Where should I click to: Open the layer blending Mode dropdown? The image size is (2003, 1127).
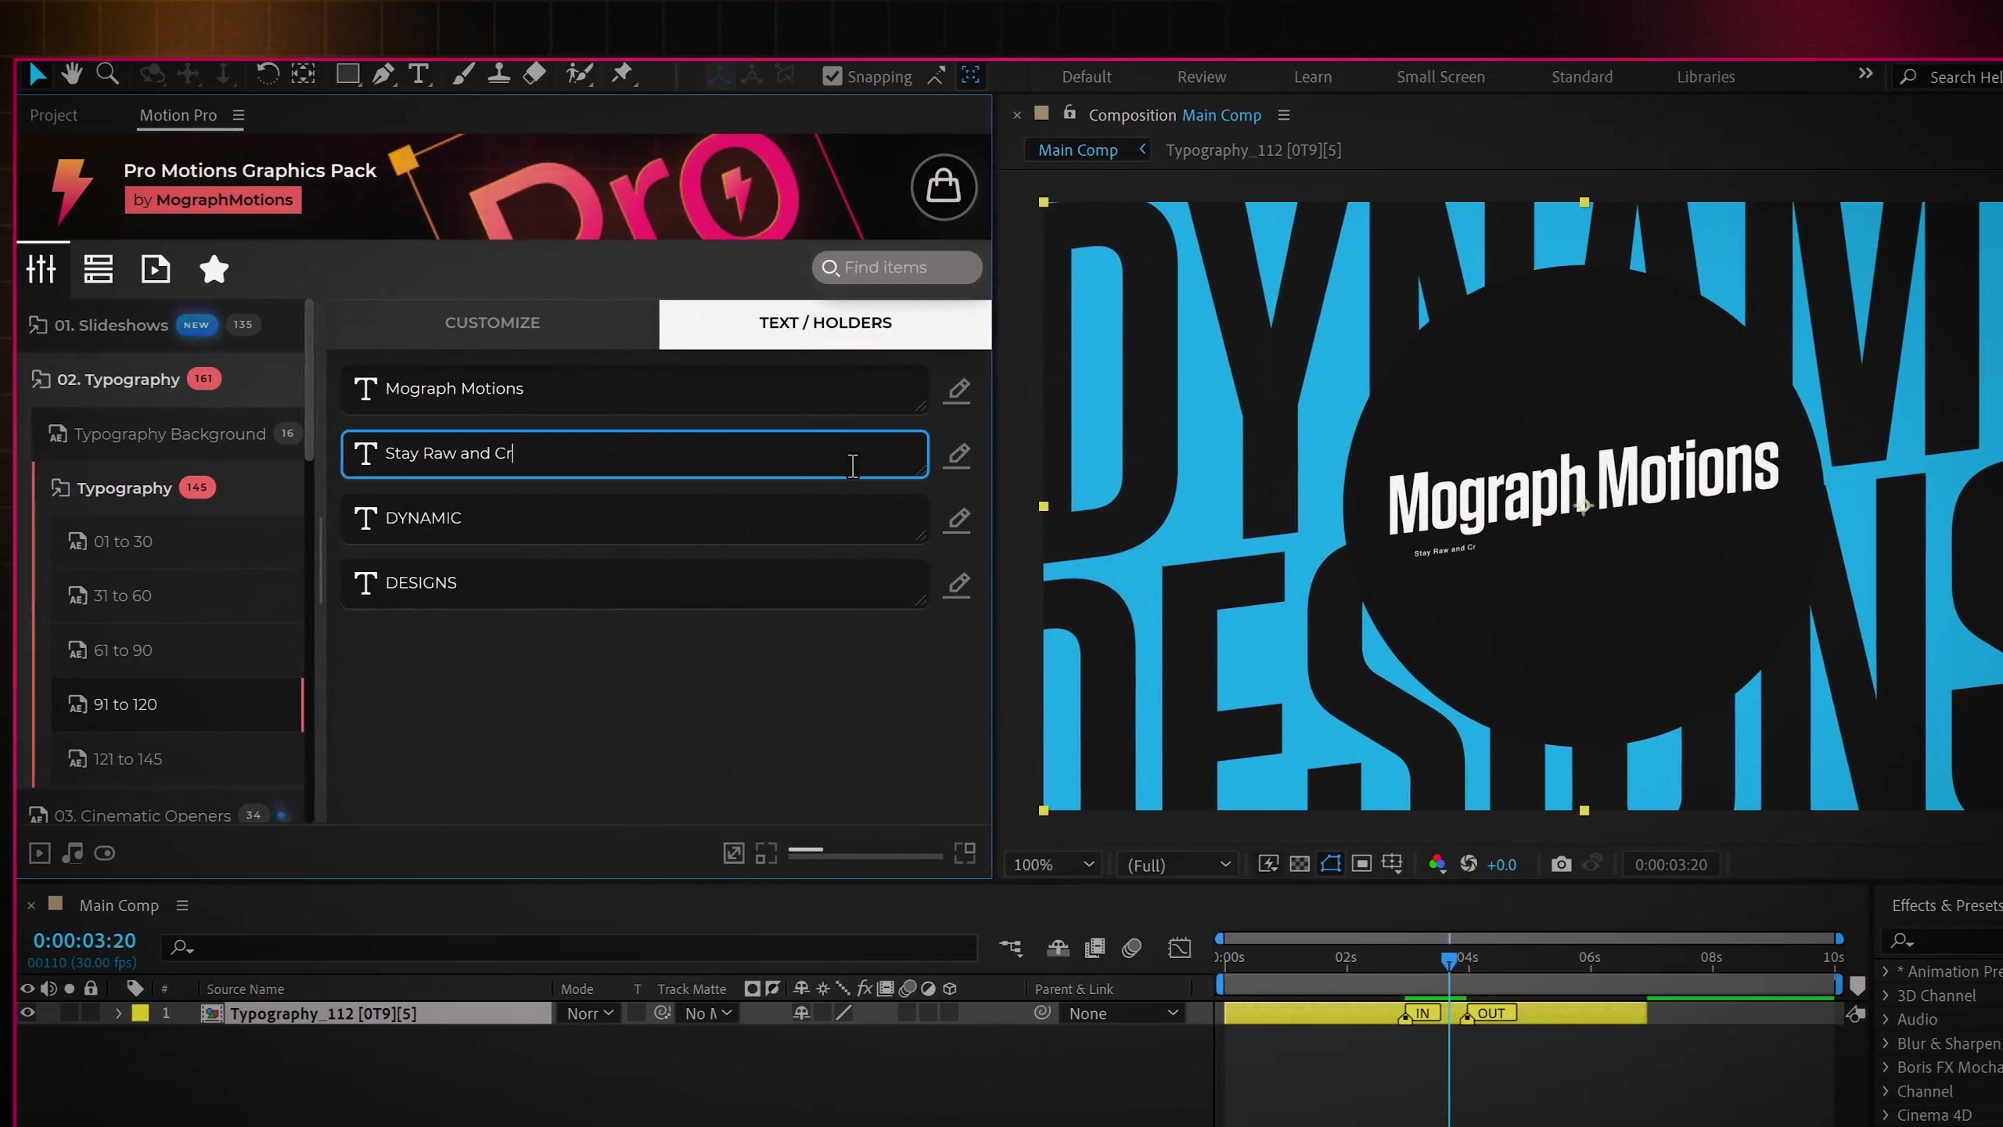click(x=591, y=1014)
